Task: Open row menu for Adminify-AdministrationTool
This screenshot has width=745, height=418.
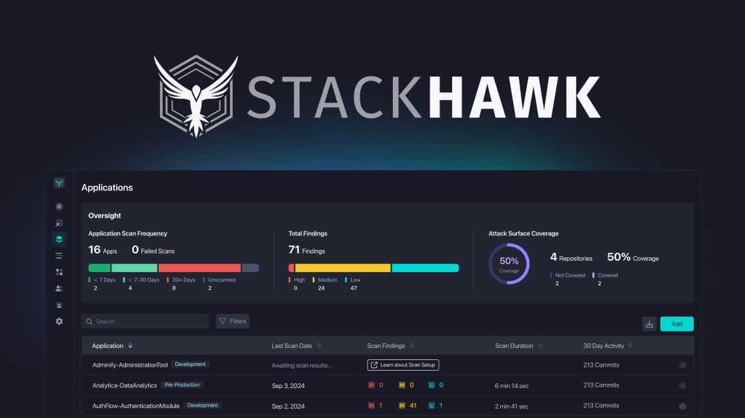Action: pos(682,365)
